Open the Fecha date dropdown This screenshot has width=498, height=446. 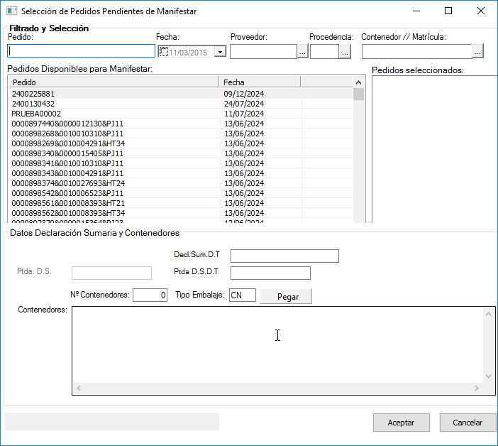coord(220,52)
